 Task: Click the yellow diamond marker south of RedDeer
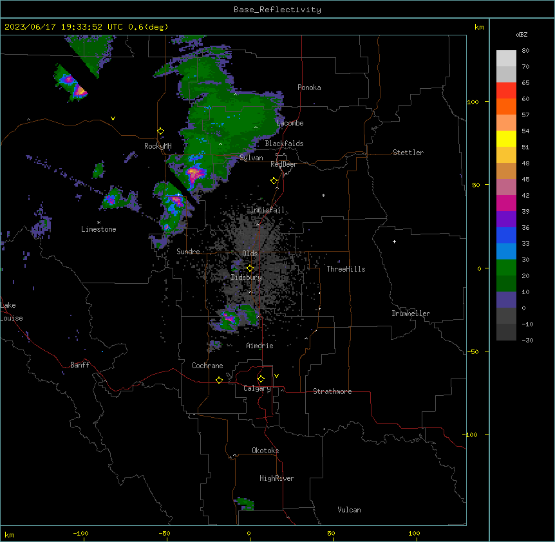click(274, 181)
